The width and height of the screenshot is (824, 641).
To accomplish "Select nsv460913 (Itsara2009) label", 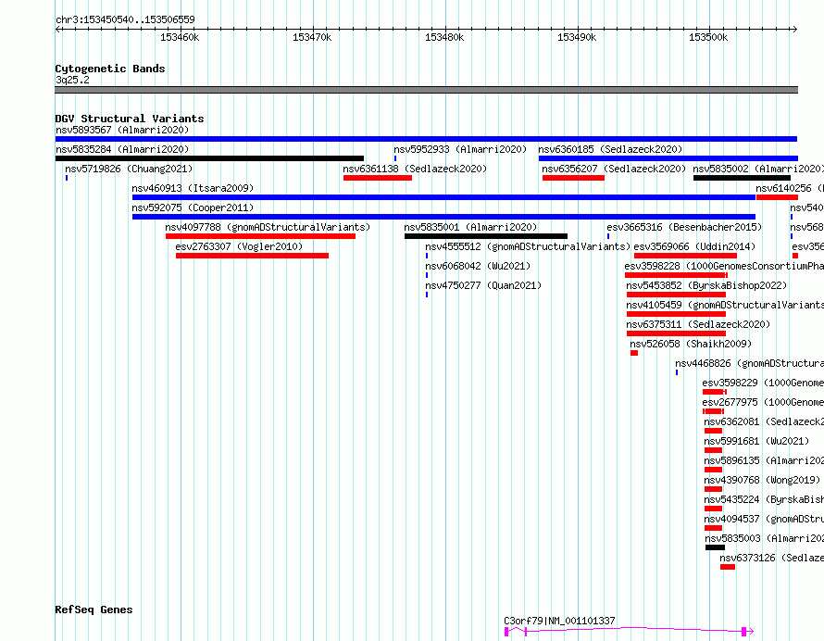I will pyautogui.click(x=193, y=188).
